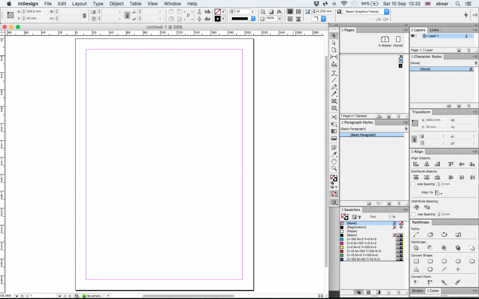Lock Layer 1 in the Layers panel
This screenshot has width=479, height=299.
click(416, 36)
